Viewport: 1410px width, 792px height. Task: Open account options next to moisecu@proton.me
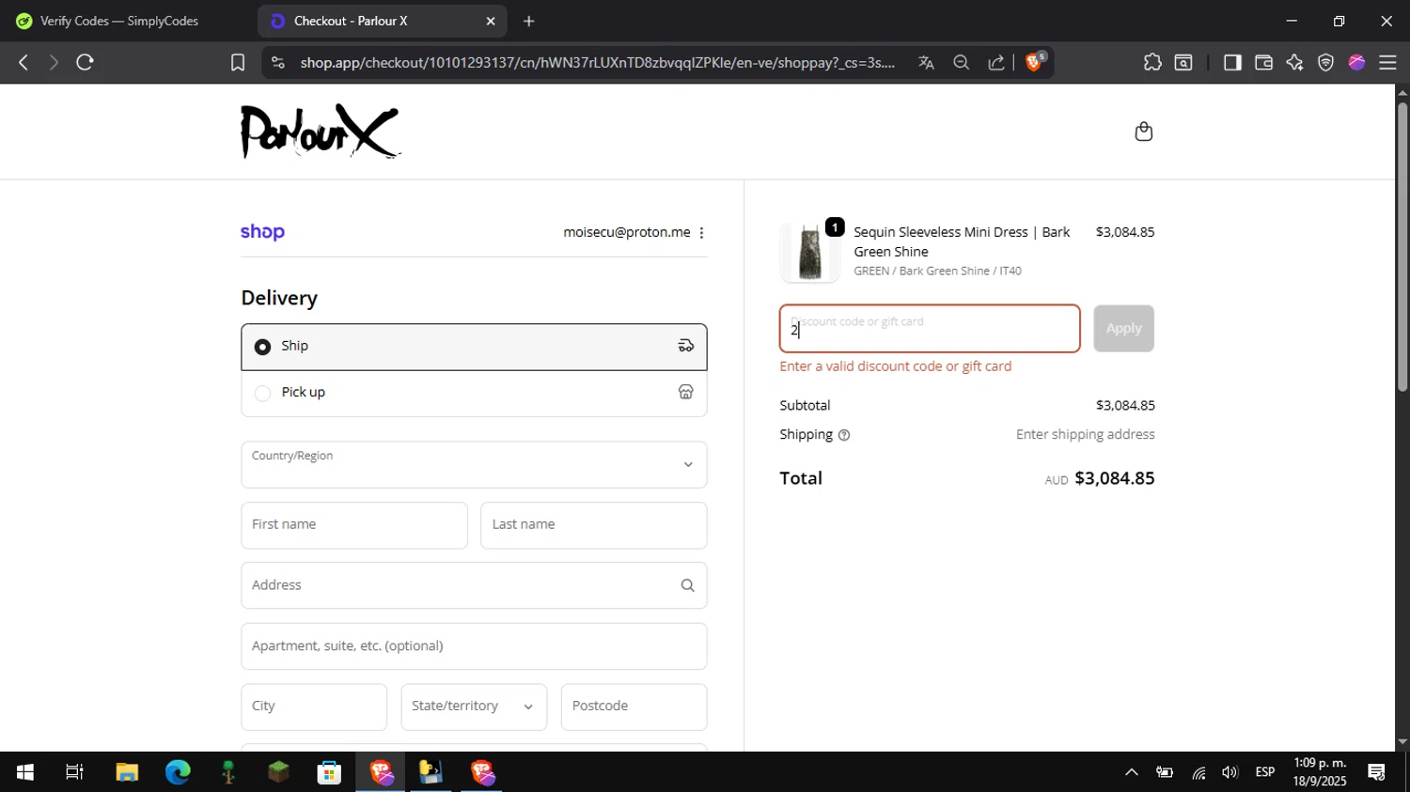(701, 233)
